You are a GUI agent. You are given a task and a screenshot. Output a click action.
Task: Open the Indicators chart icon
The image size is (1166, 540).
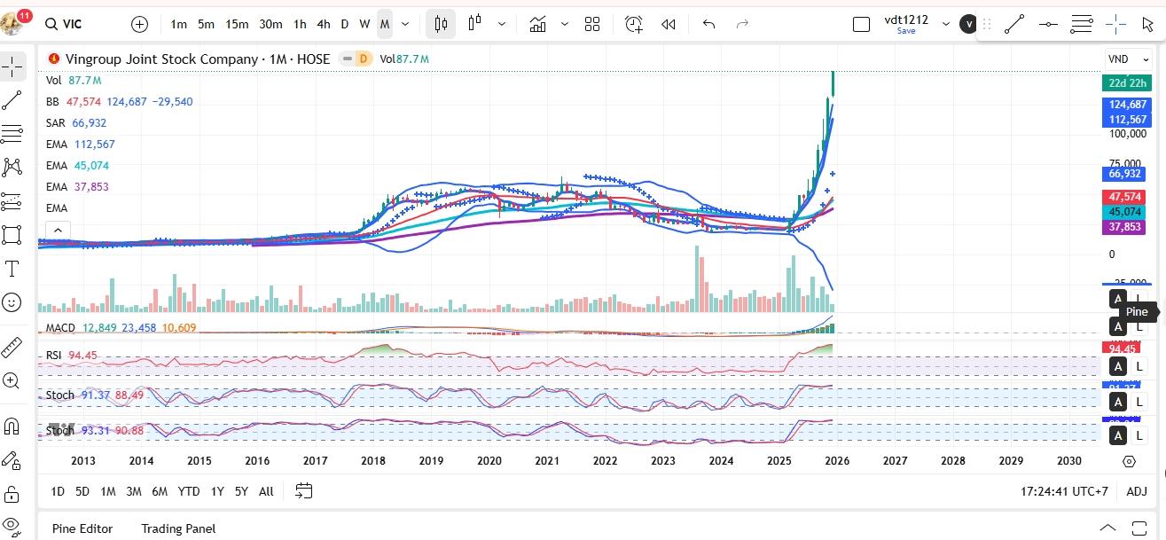pos(537,25)
